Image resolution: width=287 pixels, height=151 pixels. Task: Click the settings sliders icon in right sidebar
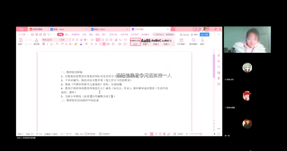(x=219, y=67)
